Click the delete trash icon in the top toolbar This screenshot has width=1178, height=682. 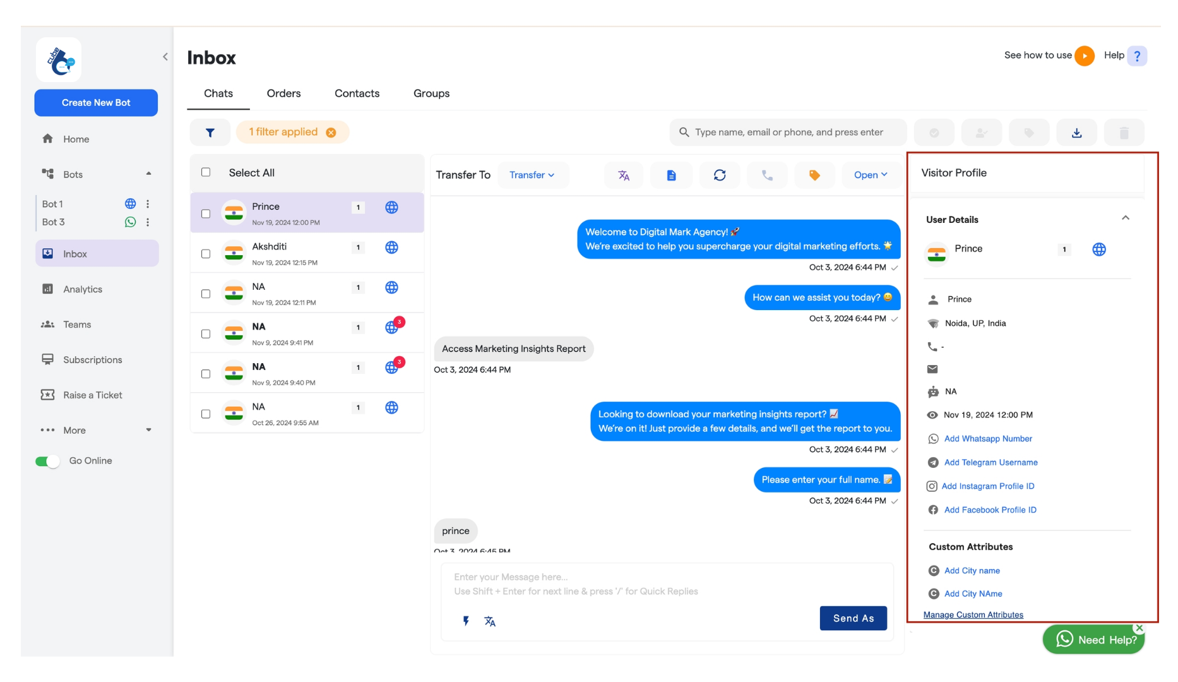[x=1124, y=133]
